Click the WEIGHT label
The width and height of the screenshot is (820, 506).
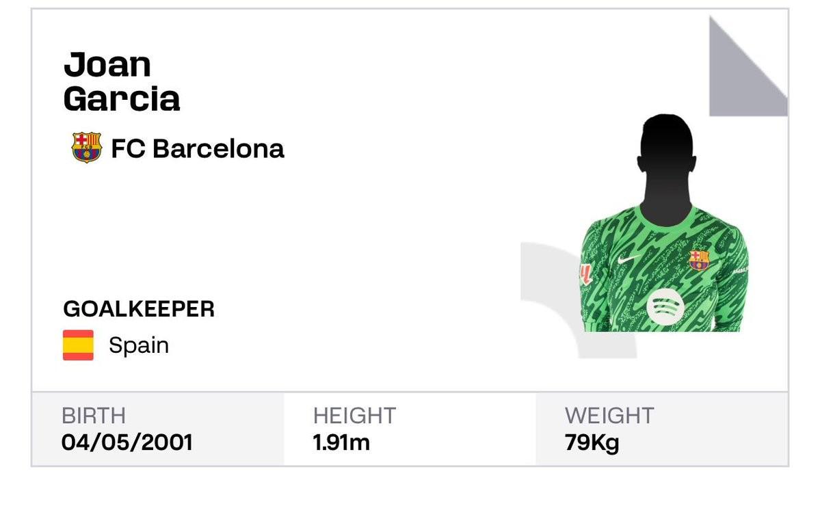(x=609, y=416)
